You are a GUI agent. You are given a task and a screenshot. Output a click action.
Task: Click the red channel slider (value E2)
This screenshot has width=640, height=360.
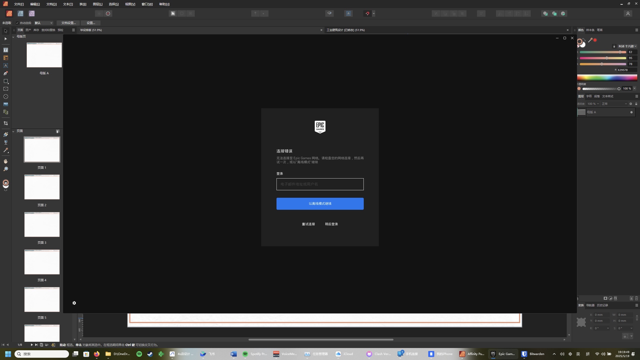tap(603, 52)
